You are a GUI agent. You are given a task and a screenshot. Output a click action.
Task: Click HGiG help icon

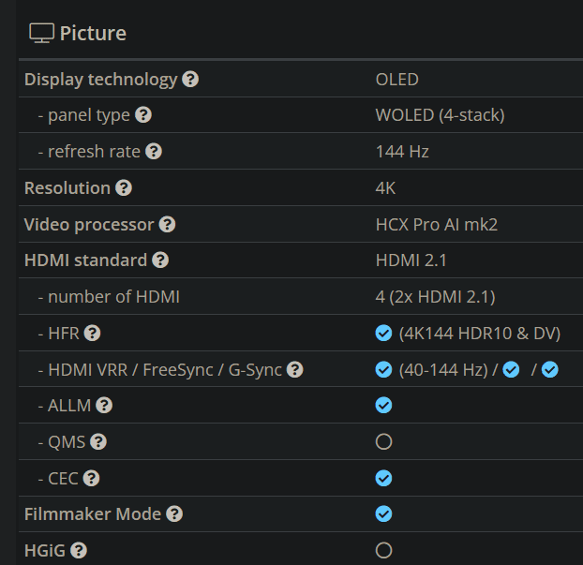pyautogui.click(x=79, y=550)
